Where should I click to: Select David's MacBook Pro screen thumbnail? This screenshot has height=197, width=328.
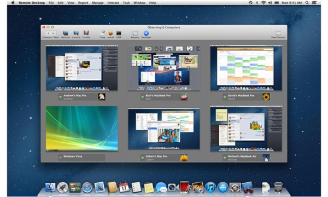coord(246,68)
